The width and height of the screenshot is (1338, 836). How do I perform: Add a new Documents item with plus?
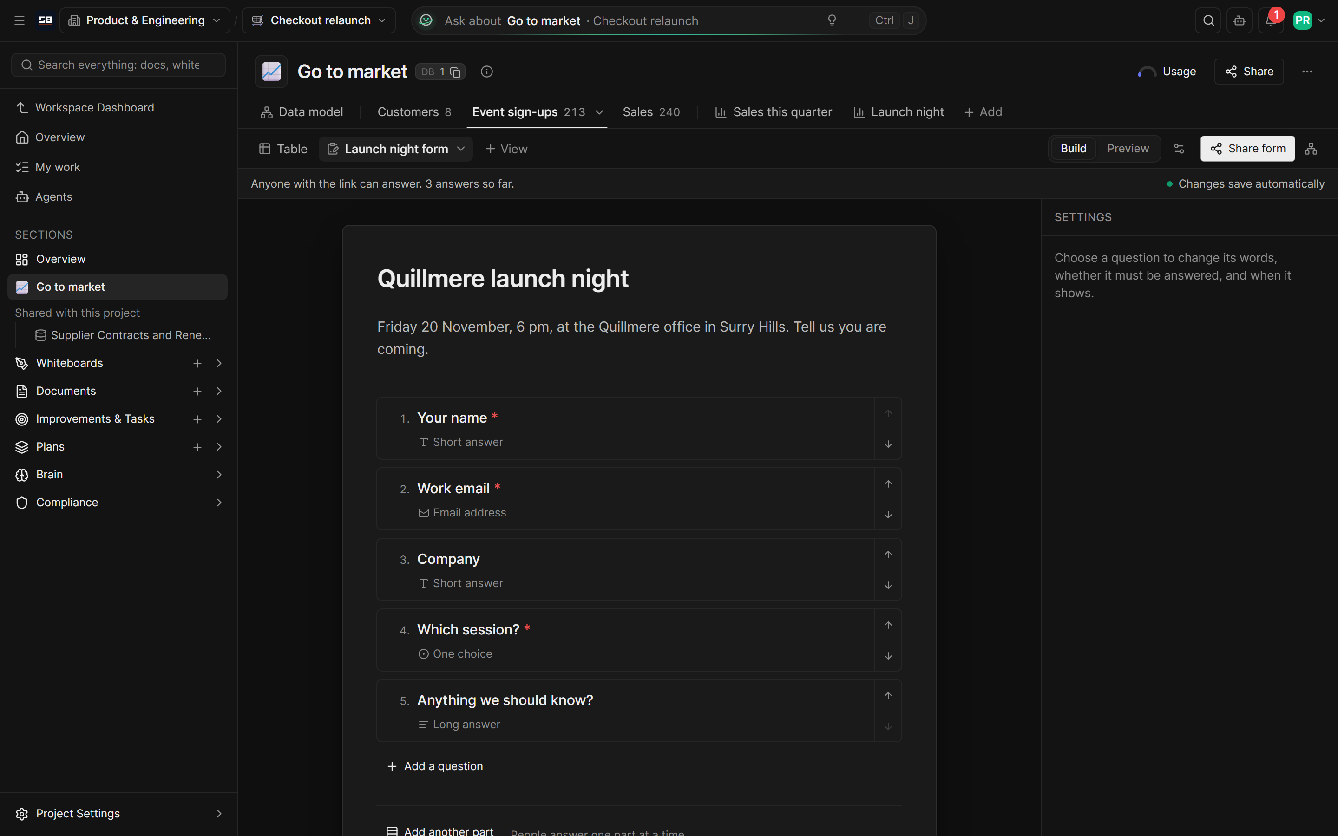coord(197,392)
